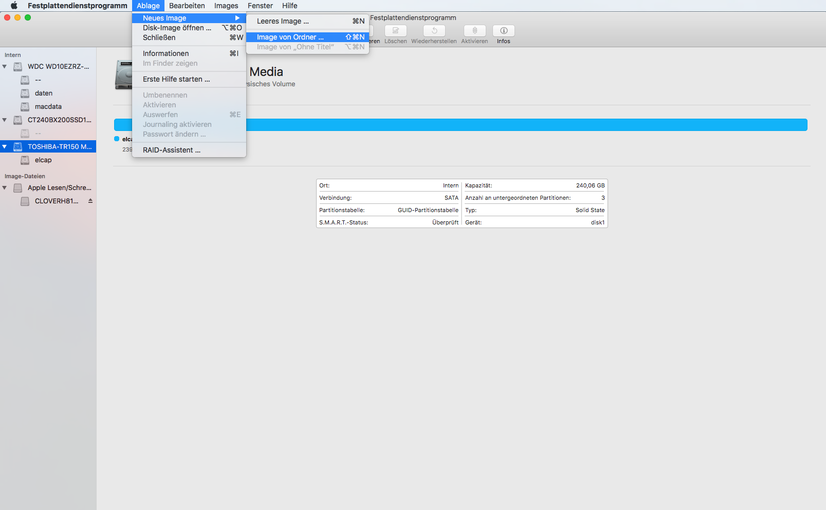Start Erste Hilfe from the menu
The height and width of the screenshot is (510, 826).
pyautogui.click(x=189, y=79)
